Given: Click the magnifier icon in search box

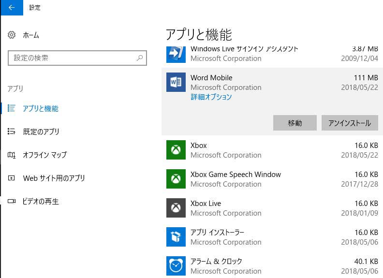Looking at the screenshot, I should [x=140, y=58].
